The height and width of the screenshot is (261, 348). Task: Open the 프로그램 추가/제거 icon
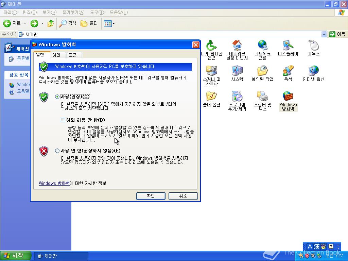237,101
